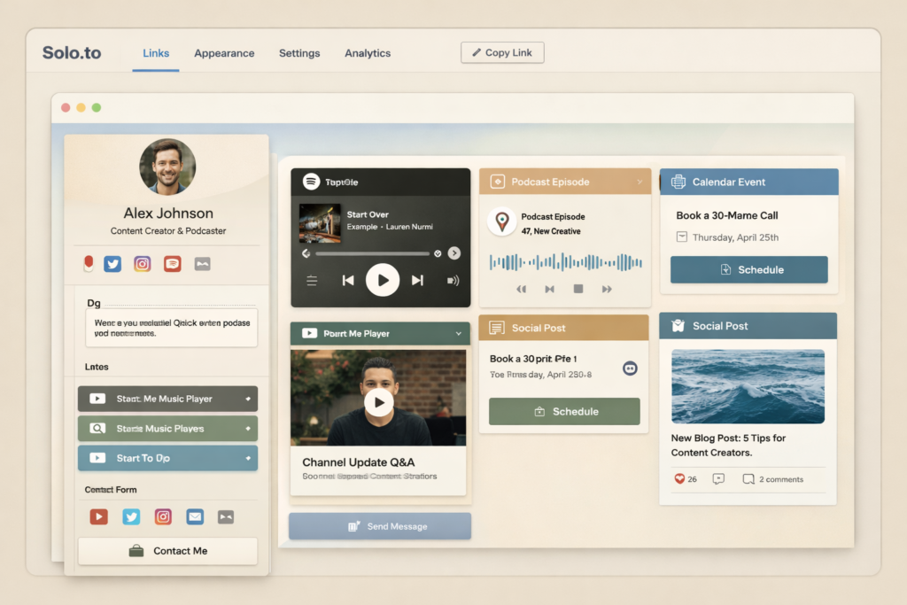The image size is (907, 605).
Task: Click the Copy Link button
Action: click(502, 52)
